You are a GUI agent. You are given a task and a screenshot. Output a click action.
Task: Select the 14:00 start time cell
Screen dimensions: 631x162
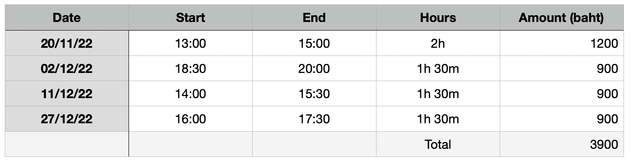coord(190,94)
